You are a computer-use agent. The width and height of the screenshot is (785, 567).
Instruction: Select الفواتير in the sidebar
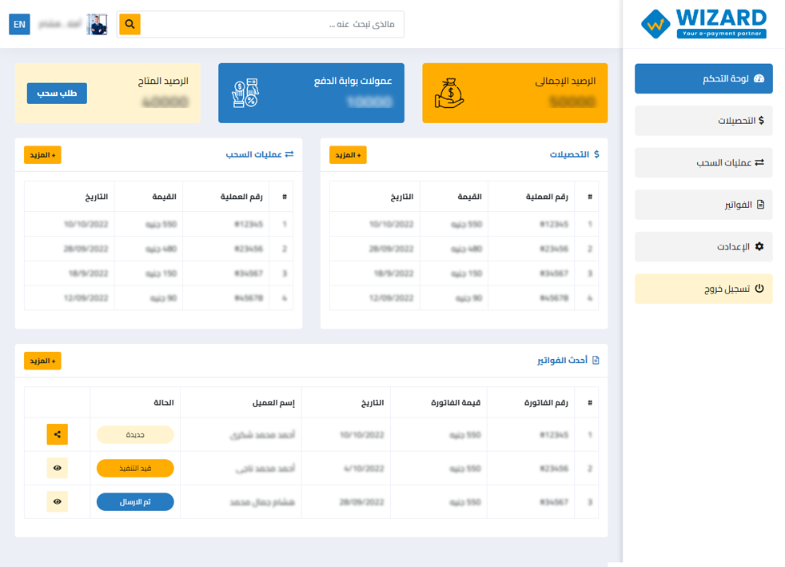click(703, 205)
